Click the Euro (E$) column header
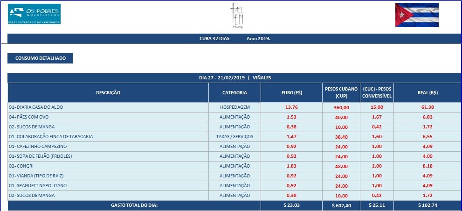 point(291,92)
